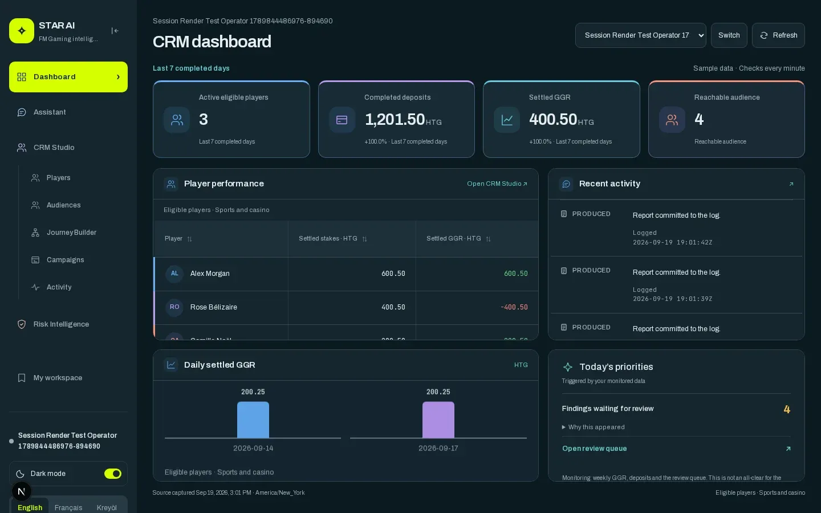This screenshot has width=821, height=513.
Task: Open Campaigns in the sidebar
Action: coord(74,260)
